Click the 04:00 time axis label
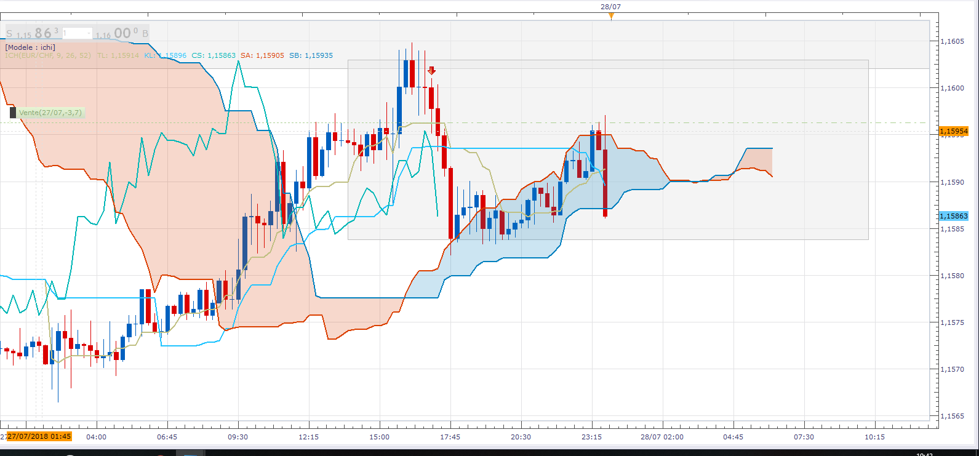This screenshot has width=979, height=456. tap(96, 437)
